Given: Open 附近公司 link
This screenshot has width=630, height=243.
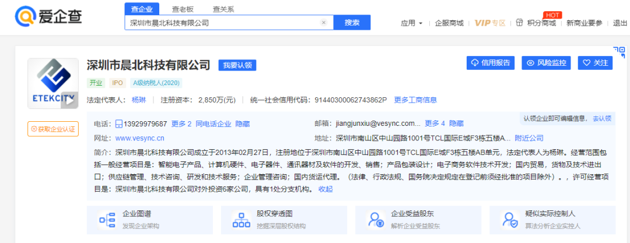Looking at the screenshot, I should click(x=529, y=138).
